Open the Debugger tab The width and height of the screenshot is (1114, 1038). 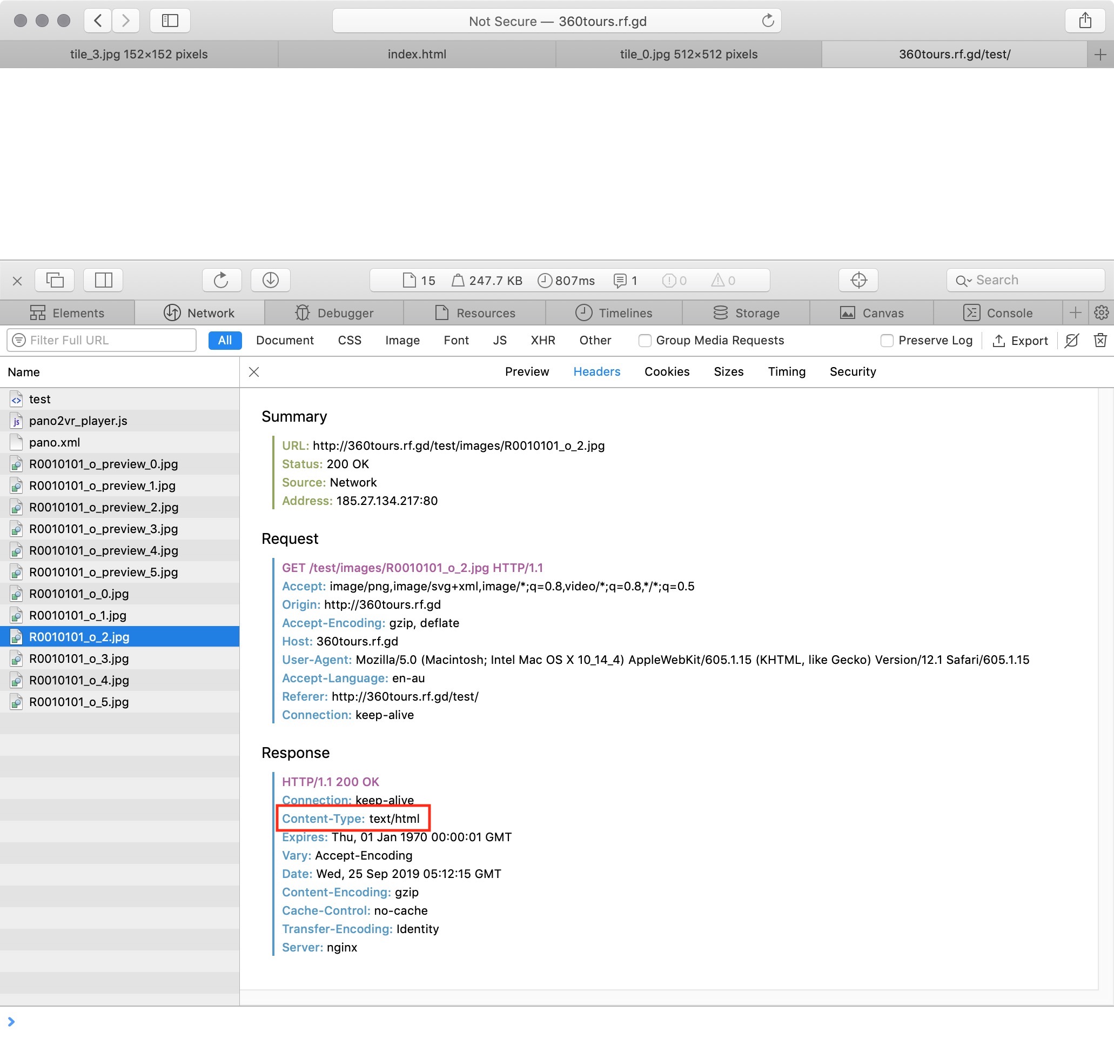(334, 313)
